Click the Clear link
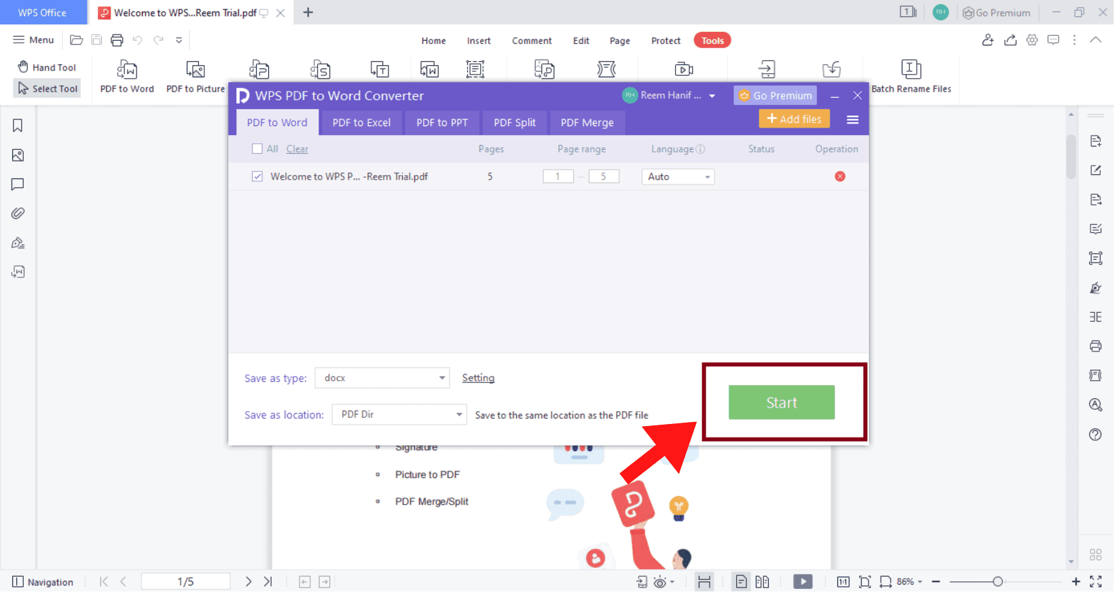This screenshot has height=599, width=1115. click(297, 149)
